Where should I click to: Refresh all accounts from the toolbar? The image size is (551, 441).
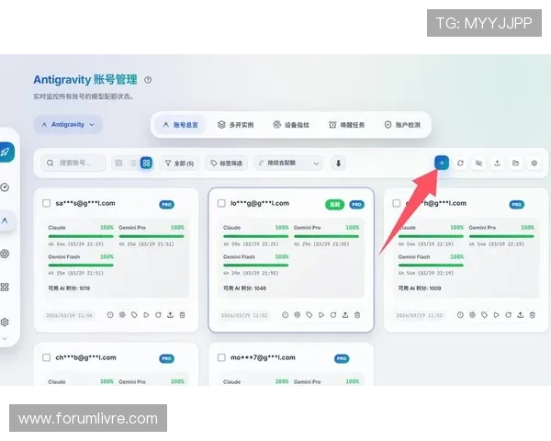[460, 163]
